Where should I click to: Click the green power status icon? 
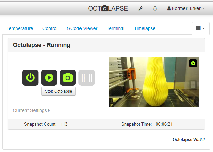(x=30, y=78)
